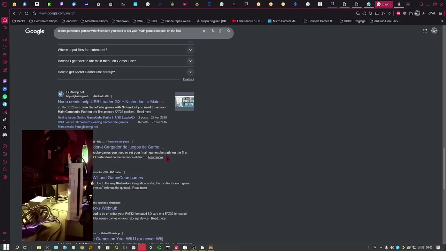Open Twitch in the Opera sidebar
The height and width of the screenshot is (251, 446).
5,81
